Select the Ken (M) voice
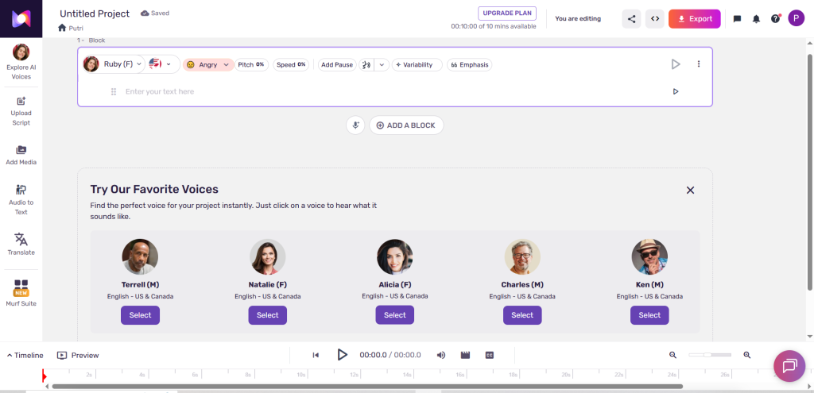 point(649,315)
